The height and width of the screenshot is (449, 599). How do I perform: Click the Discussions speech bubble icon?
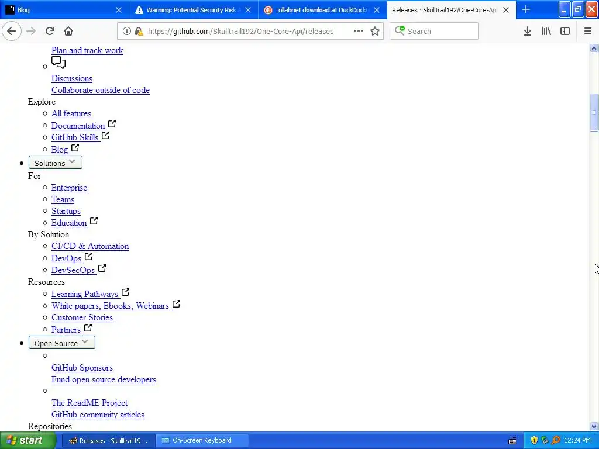58,63
